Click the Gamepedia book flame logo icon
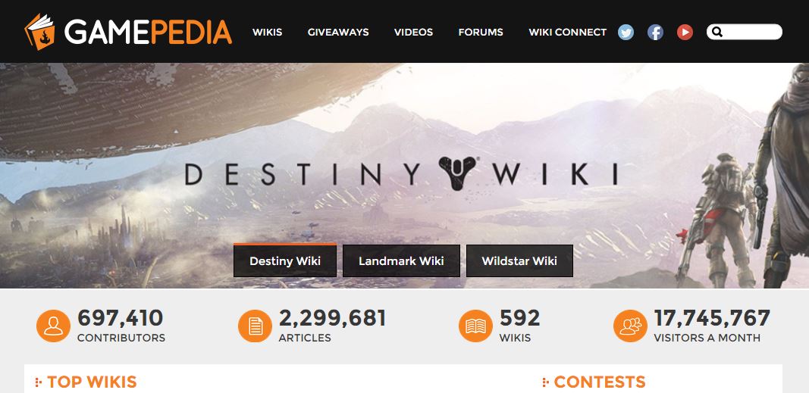The image size is (809, 393). click(39, 32)
